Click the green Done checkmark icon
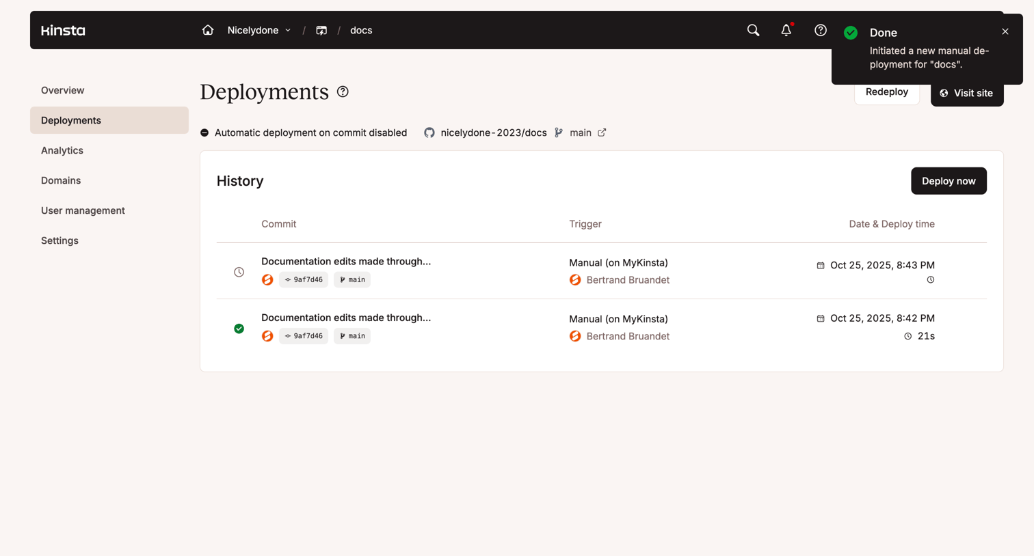The height and width of the screenshot is (556, 1034). click(851, 33)
